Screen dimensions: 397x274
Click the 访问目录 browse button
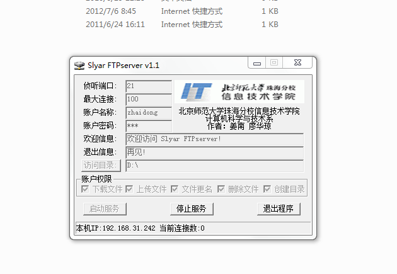click(x=101, y=166)
